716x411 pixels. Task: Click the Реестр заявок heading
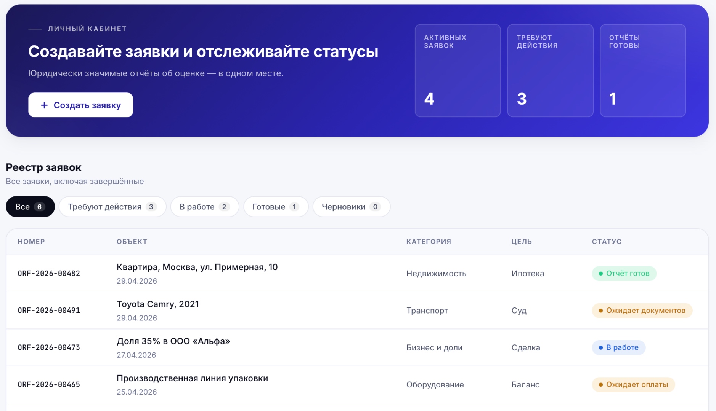pyautogui.click(x=43, y=167)
